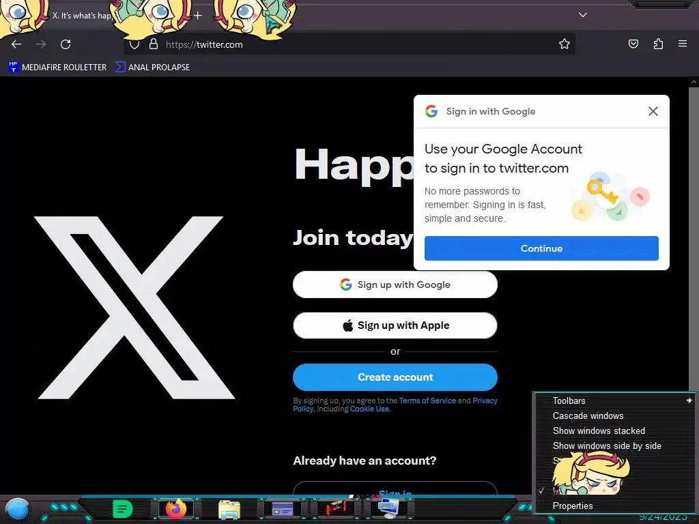
Task: Click the 'Join today' heading
Action: tap(353, 237)
